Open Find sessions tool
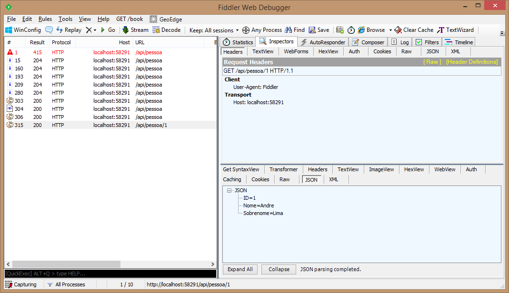 click(295, 30)
